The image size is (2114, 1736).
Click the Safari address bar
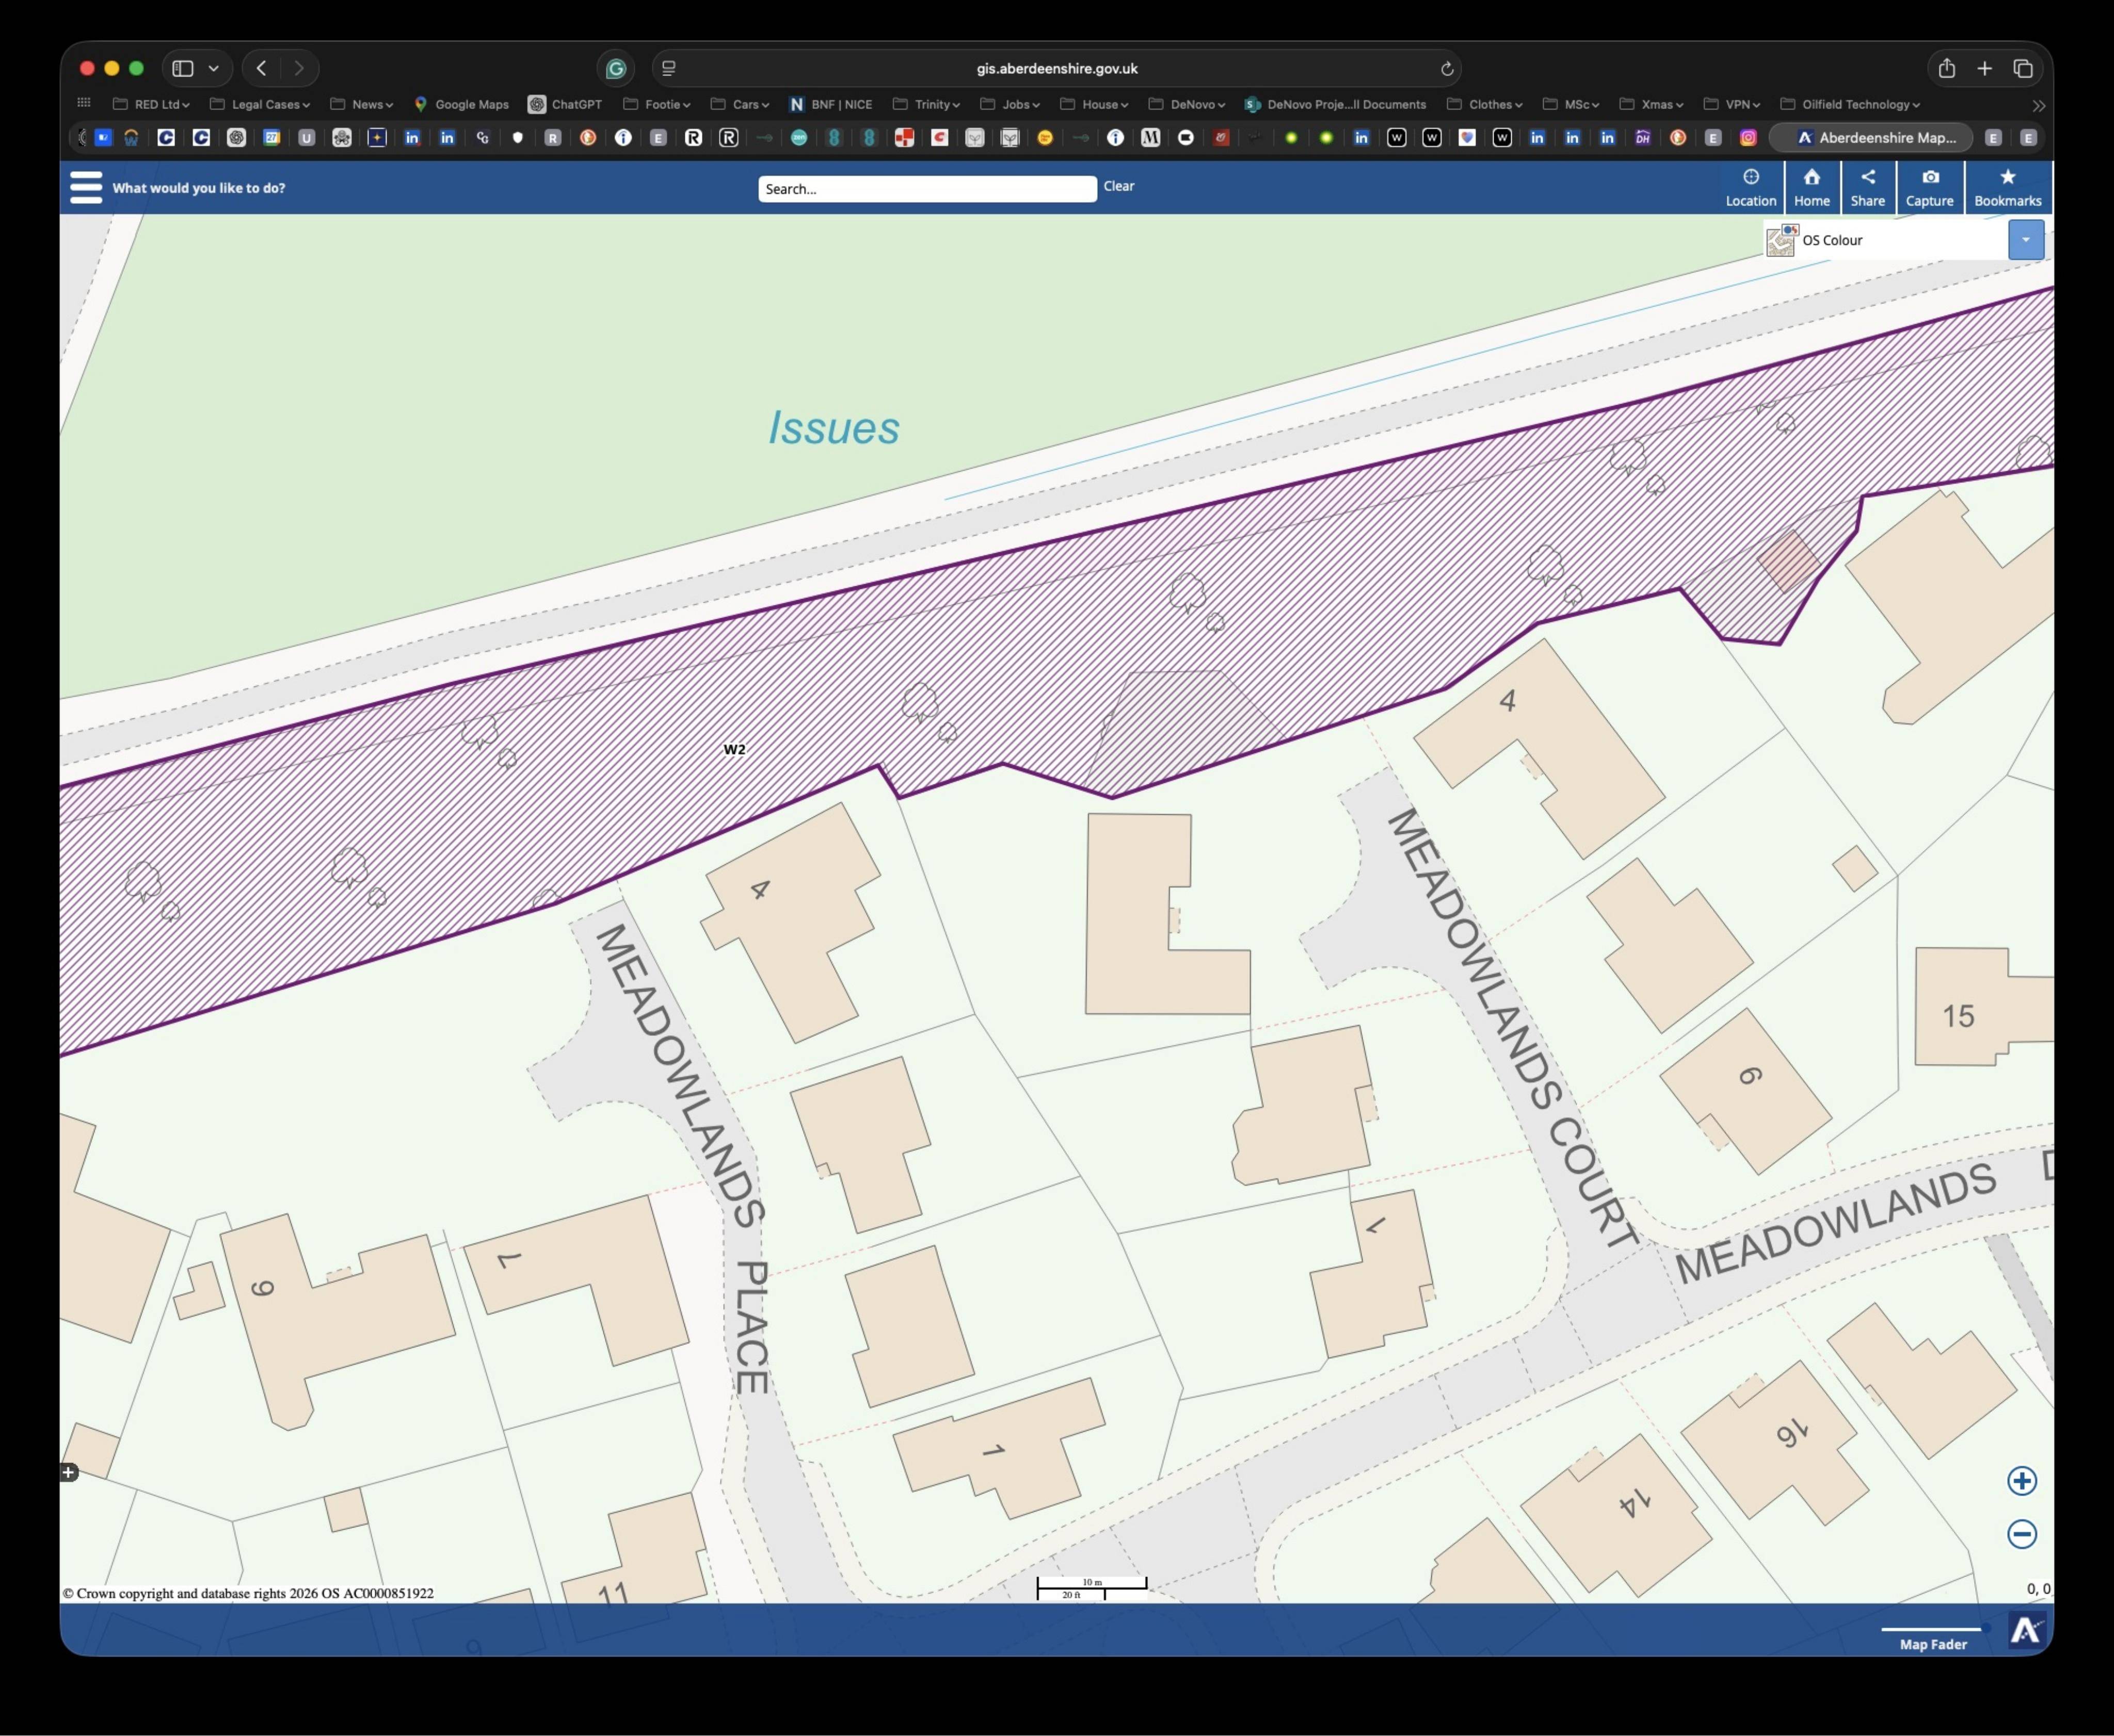(x=1056, y=69)
